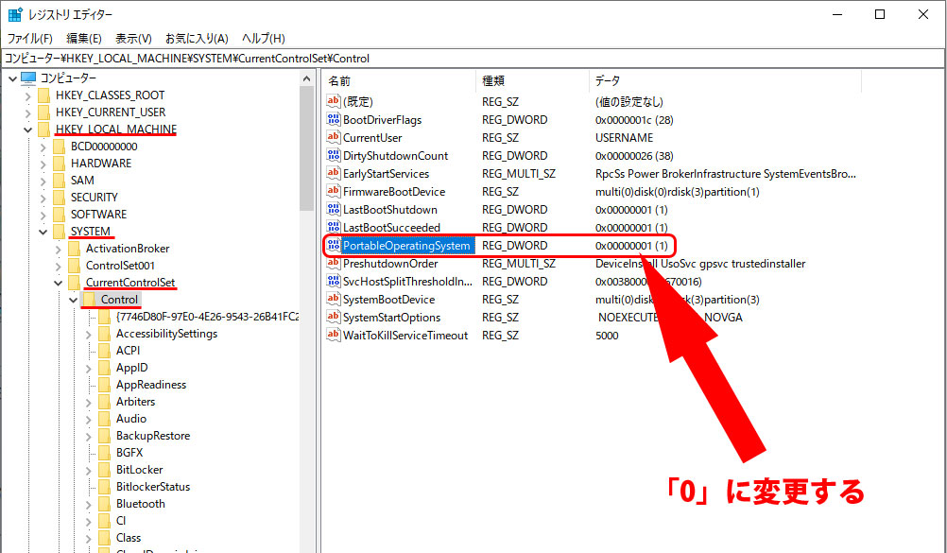The width and height of the screenshot is (947, 553).
Task: Expand the HKEY_CLASSES_ROOT key
Action: pyautogui.click(x=27, y=95)
